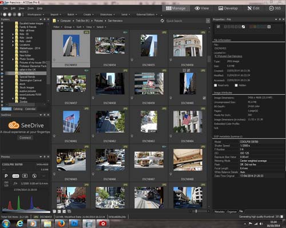Switch to Manage mode

coord(176,9)
